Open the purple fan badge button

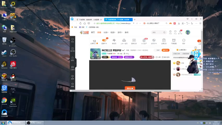pyautogui.click(x=117, y=57)
